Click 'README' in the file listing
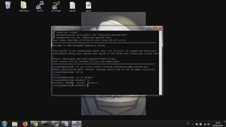This screenshot has width=226, height=127. coord(70,83)
